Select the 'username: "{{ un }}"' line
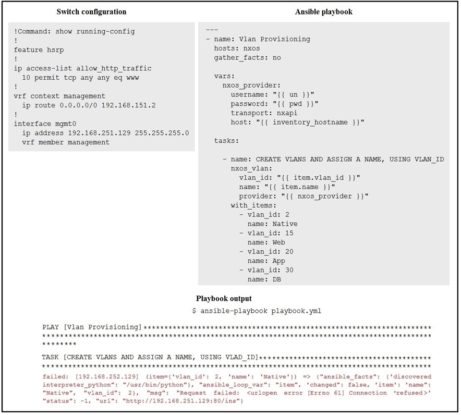Viewport: 461px width, 415px height. coord(273,95)
